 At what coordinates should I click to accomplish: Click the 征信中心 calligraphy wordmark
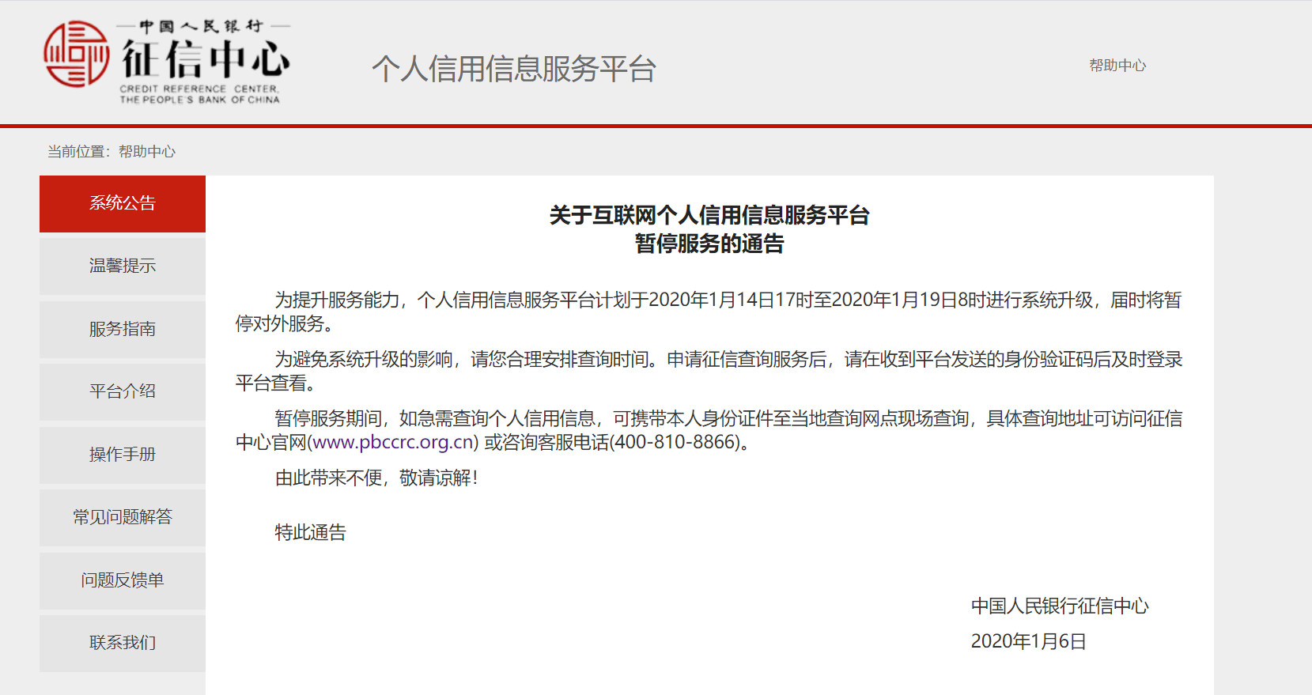206,60
